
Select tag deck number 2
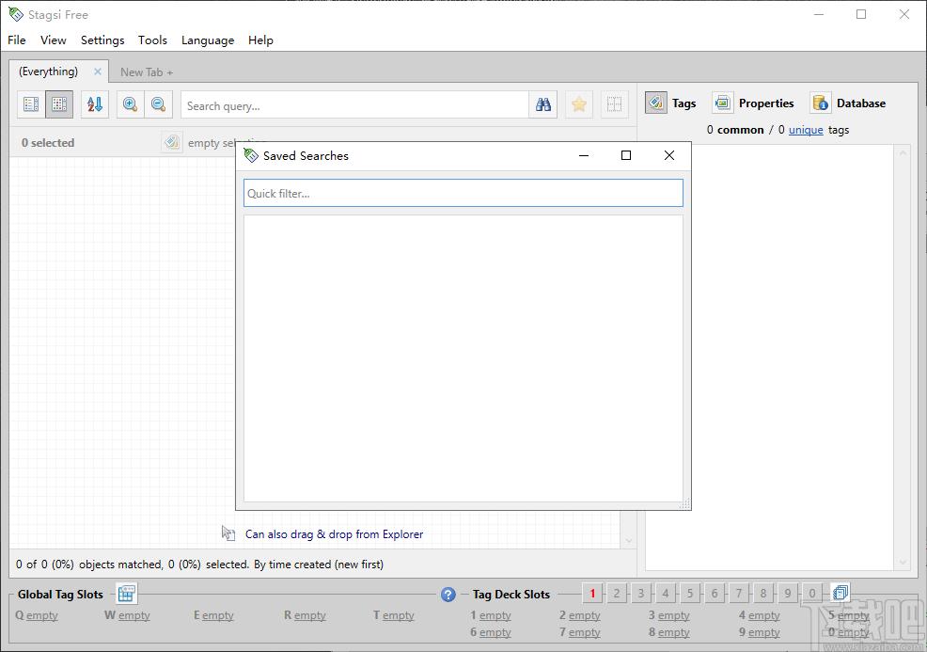pyautogui.click(x=617, y=594)
